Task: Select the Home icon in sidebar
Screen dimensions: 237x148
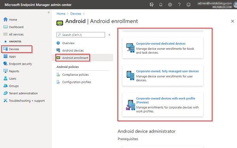Action: 6,19
